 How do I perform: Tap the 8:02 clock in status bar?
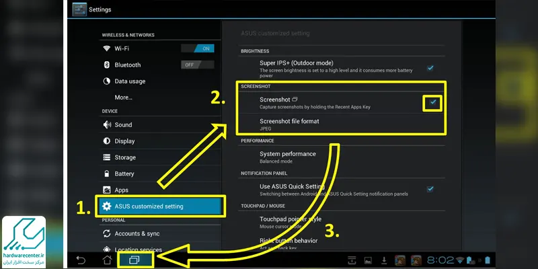pyautogui.click(x=441, y=260)
